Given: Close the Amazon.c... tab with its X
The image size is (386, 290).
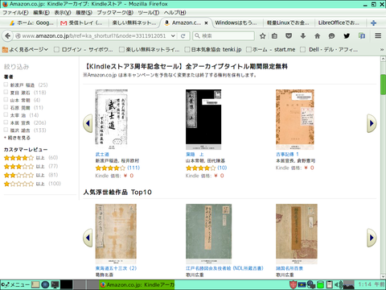Looking at the screenshot, I should coord(206,23).
